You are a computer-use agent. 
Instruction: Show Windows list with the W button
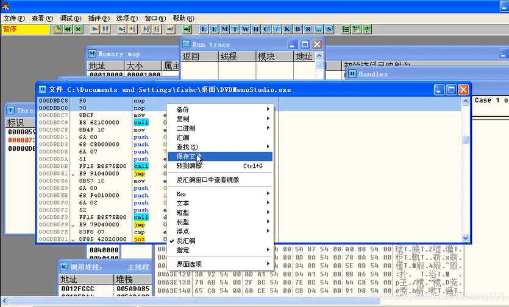[246, 29]
